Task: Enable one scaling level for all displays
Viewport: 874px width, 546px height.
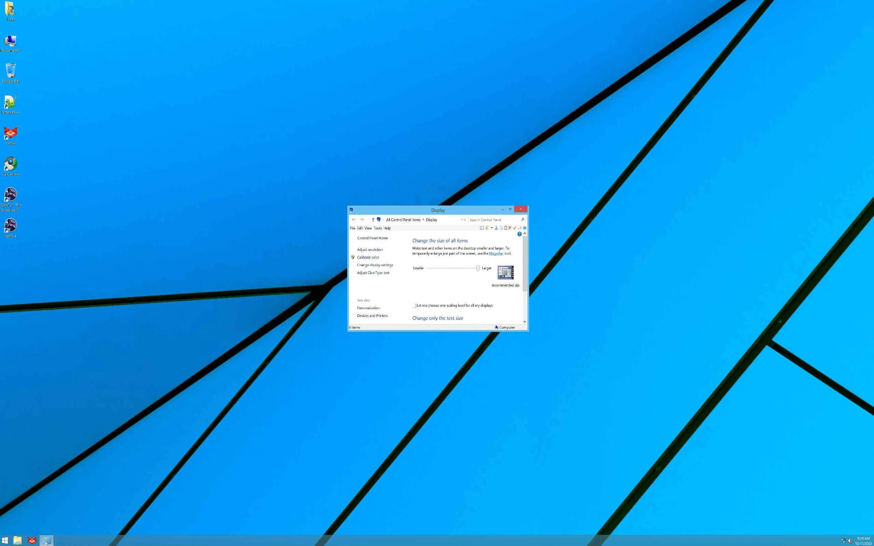Action: coord(414,305)
